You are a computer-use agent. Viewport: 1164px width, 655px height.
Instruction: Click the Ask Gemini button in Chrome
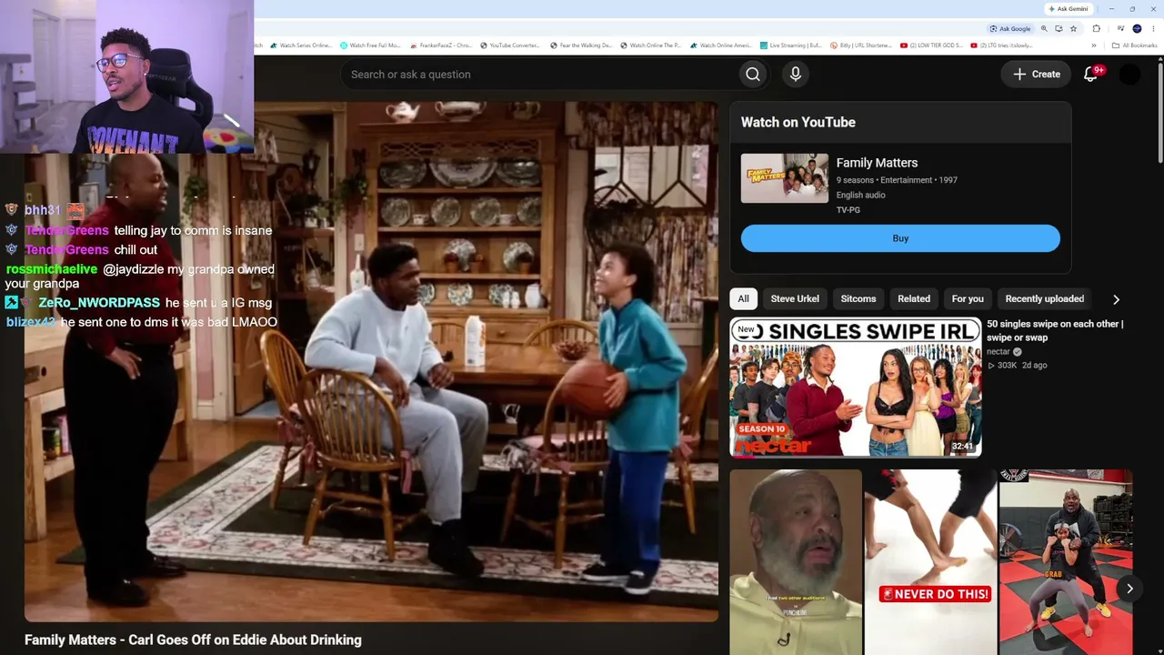pyautogui.click(x=1069, y=9)
